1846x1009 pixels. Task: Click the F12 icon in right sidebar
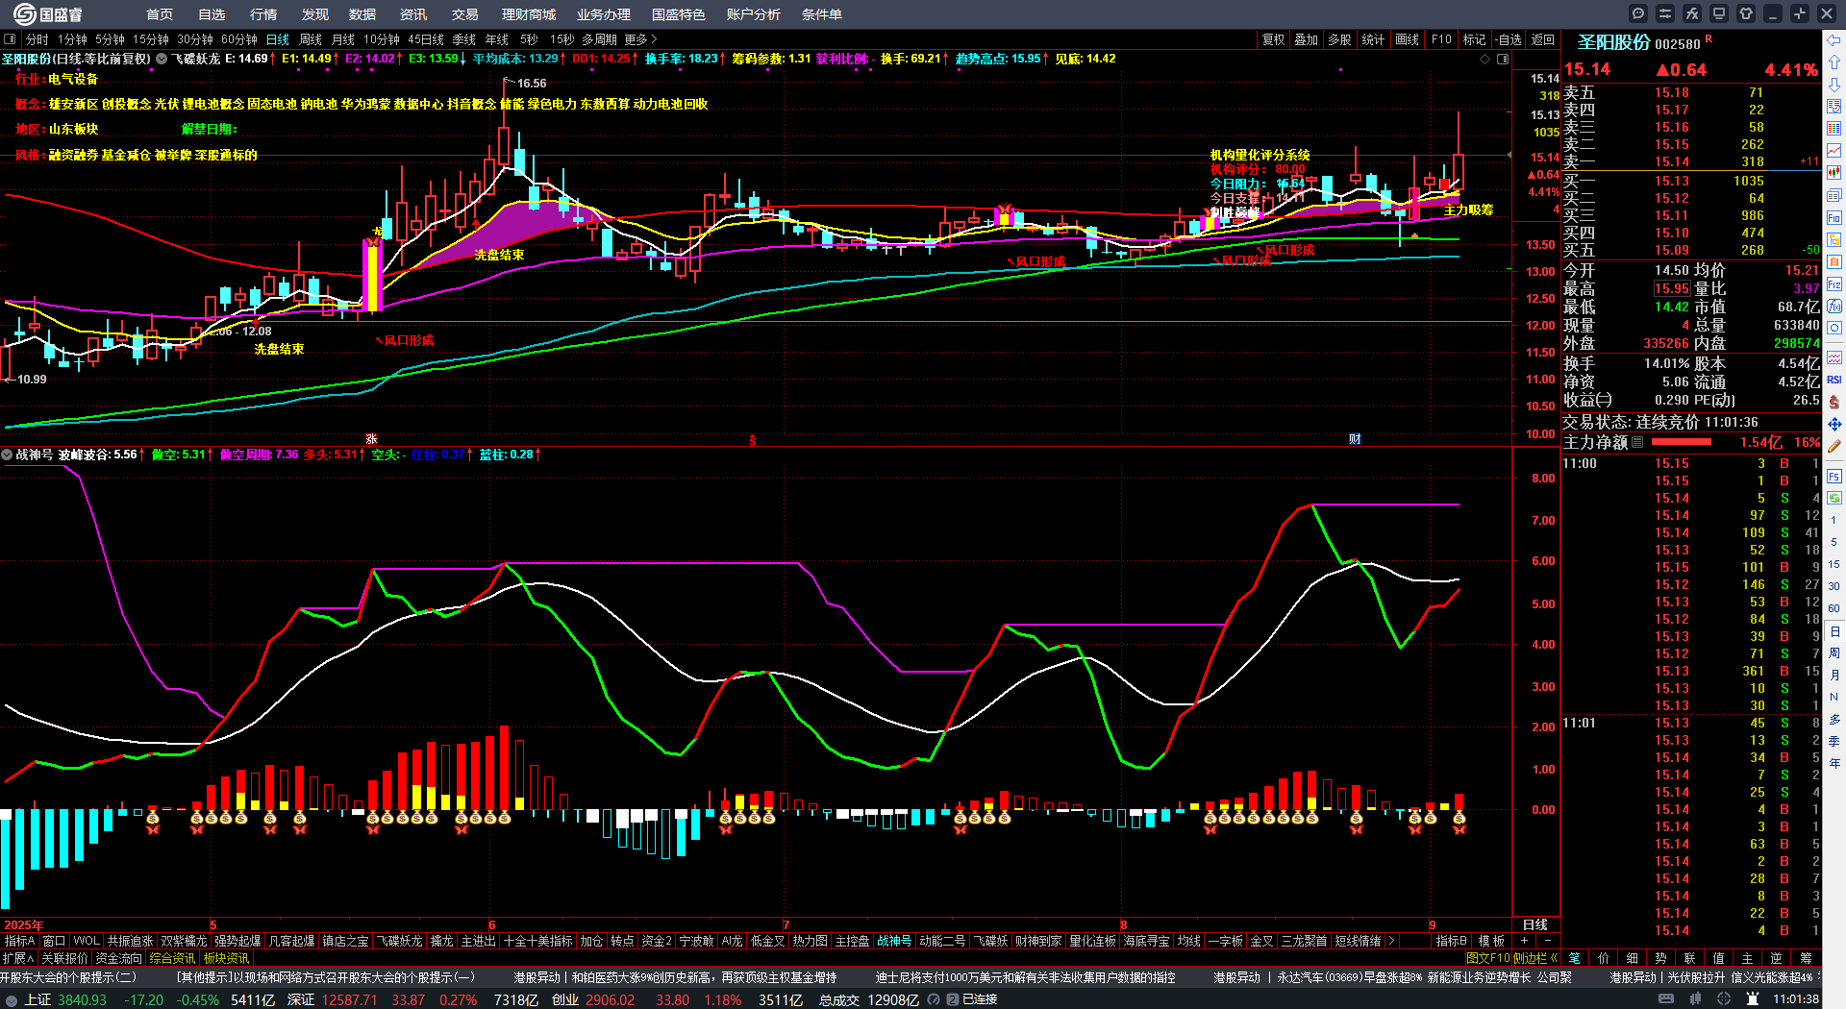pos(1834,284)
